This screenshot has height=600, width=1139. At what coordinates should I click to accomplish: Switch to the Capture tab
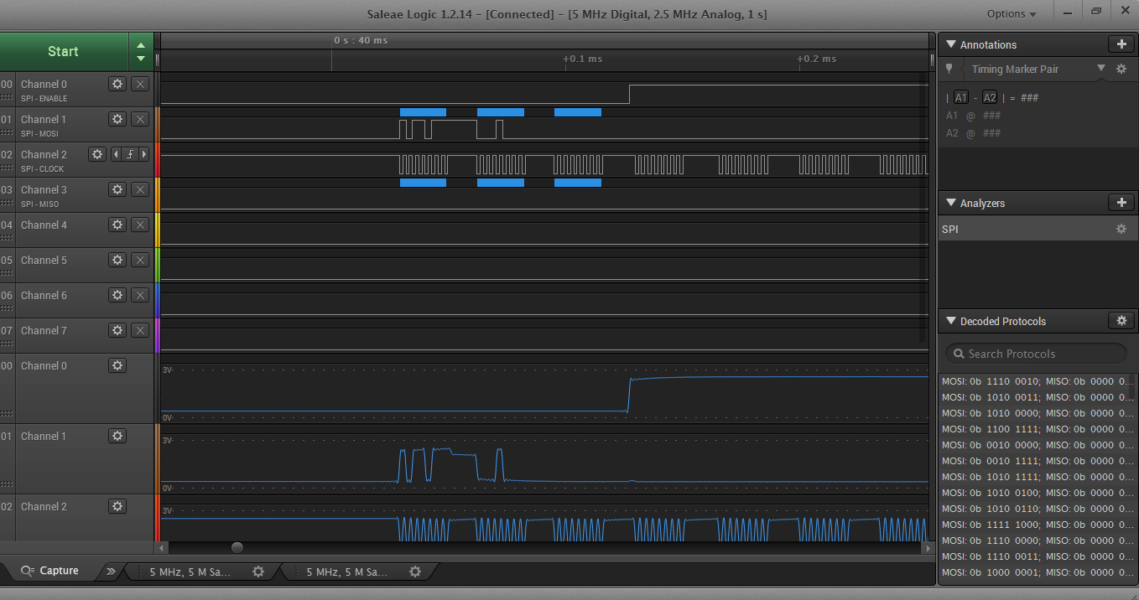click(50, 571)
